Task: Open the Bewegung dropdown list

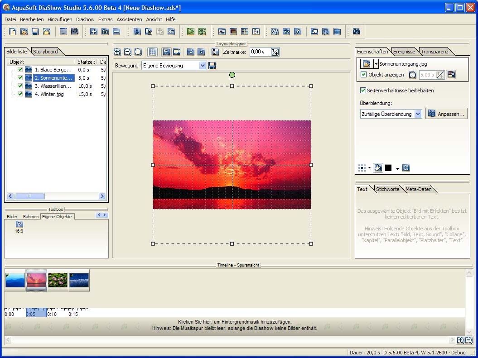Action: [x=203, y=66]
